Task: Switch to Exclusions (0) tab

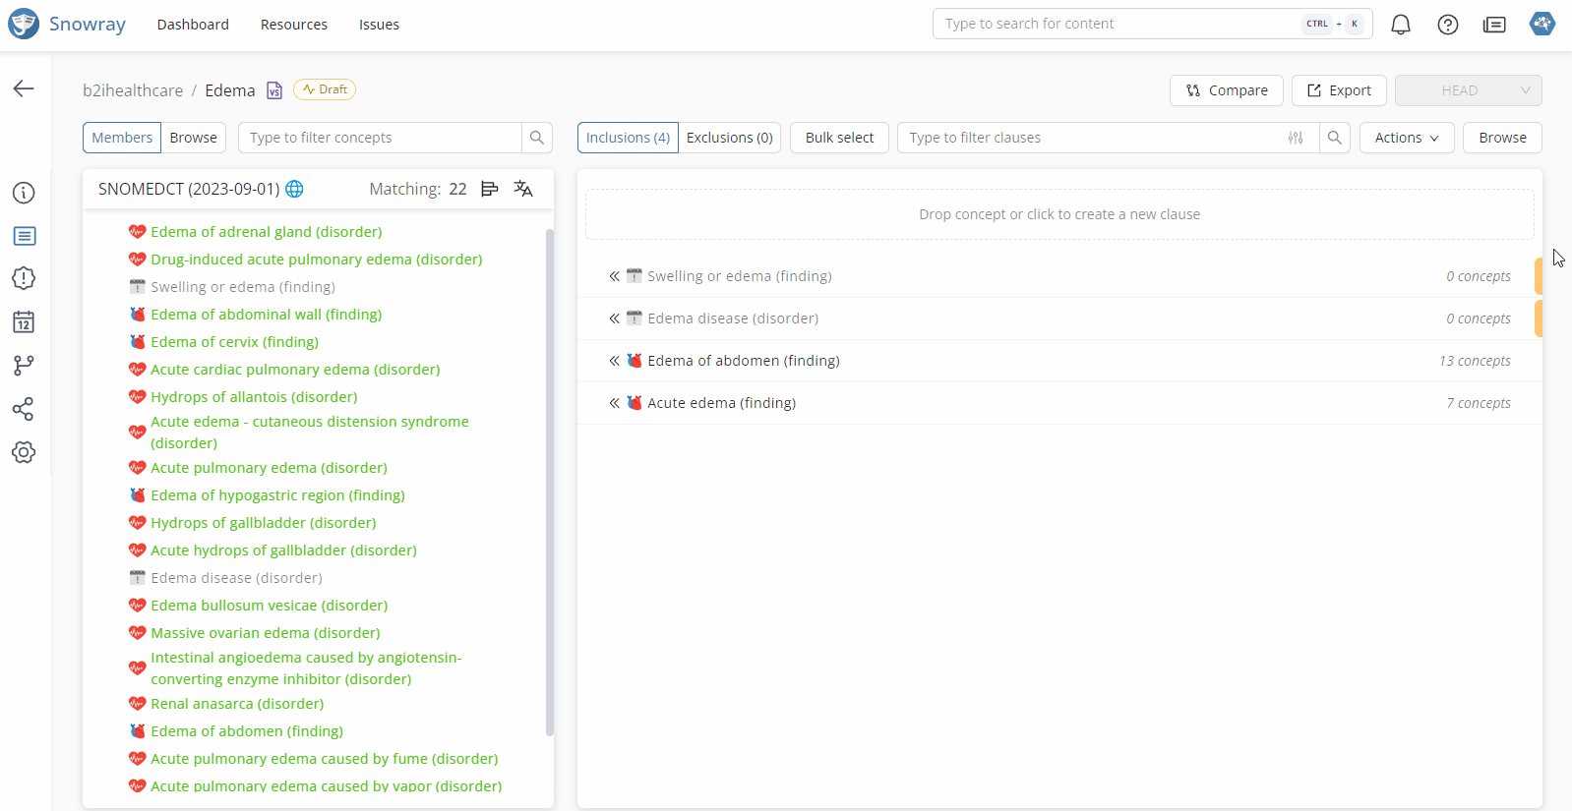Action: tap(729, 138)
